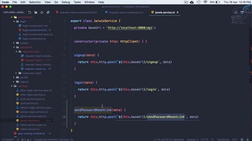Open notifications bell in status bar
Image resolution: width=252 pixels, height=141 pixels.
click(248, 139)
